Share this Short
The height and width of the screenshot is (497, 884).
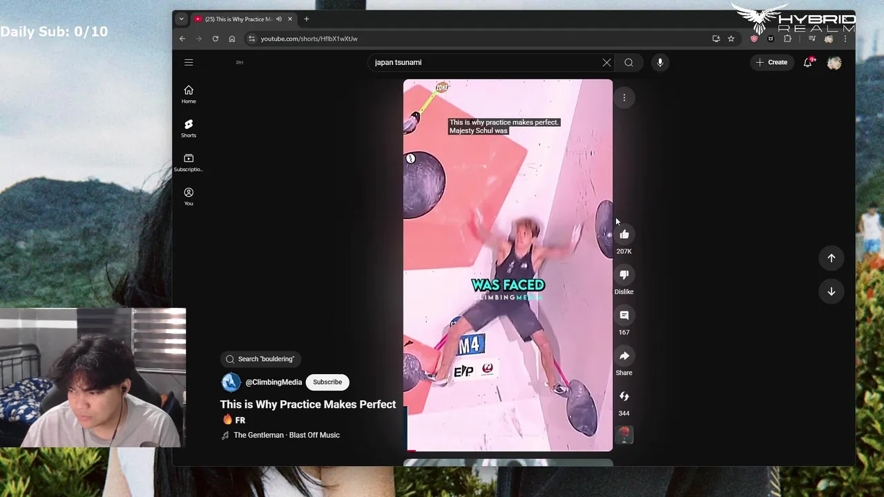coord(624,356)
